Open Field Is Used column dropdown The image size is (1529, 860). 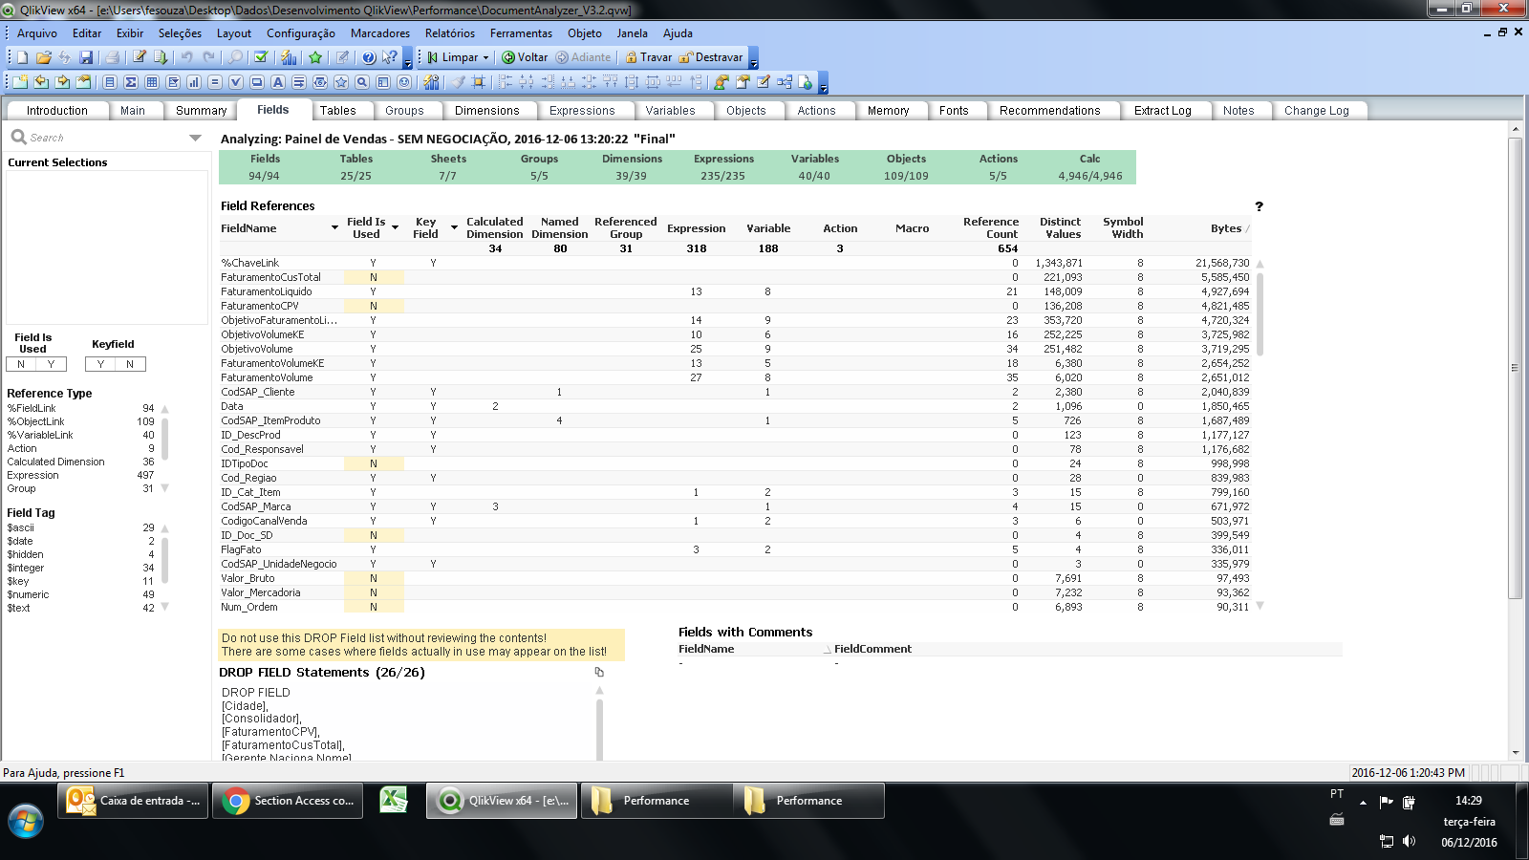point(396,227)
